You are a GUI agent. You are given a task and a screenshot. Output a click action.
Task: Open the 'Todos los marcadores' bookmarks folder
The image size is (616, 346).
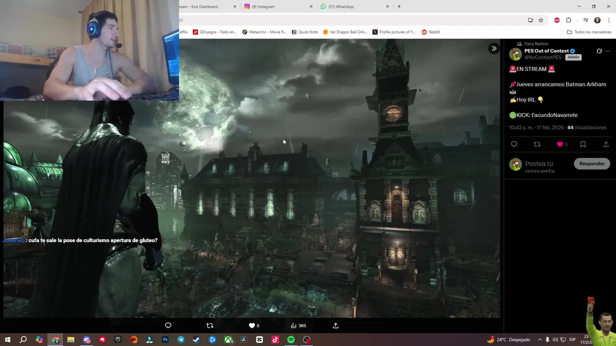(x=589, y=32)
